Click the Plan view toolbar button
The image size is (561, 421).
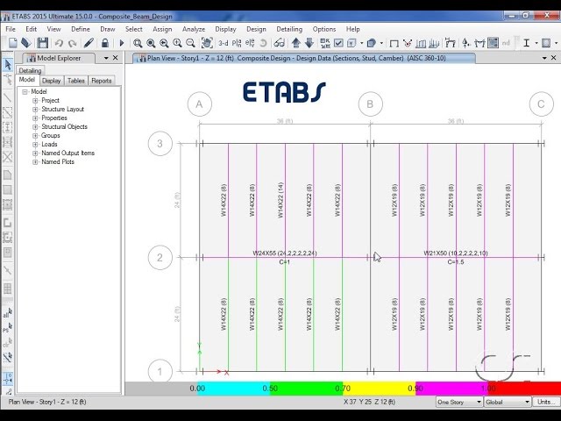pyautogui.click(x=237, y=43)
